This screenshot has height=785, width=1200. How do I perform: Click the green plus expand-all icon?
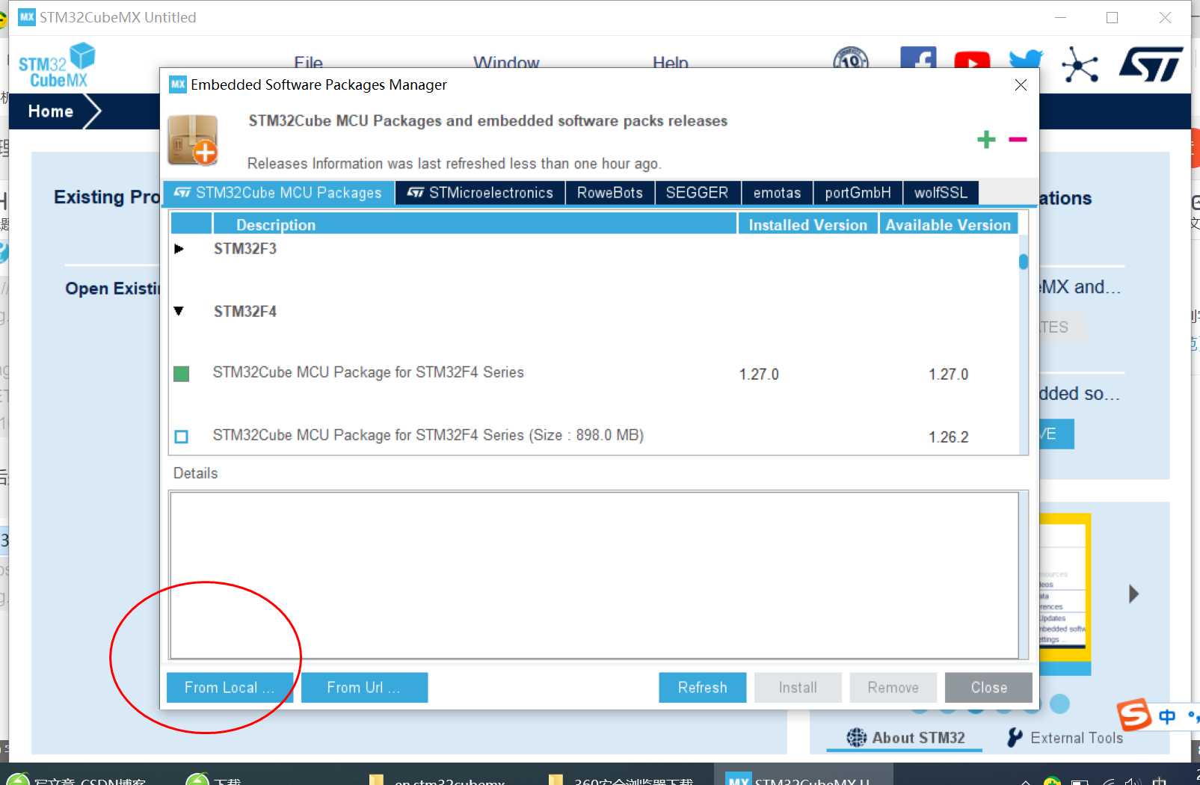(986, 140)
